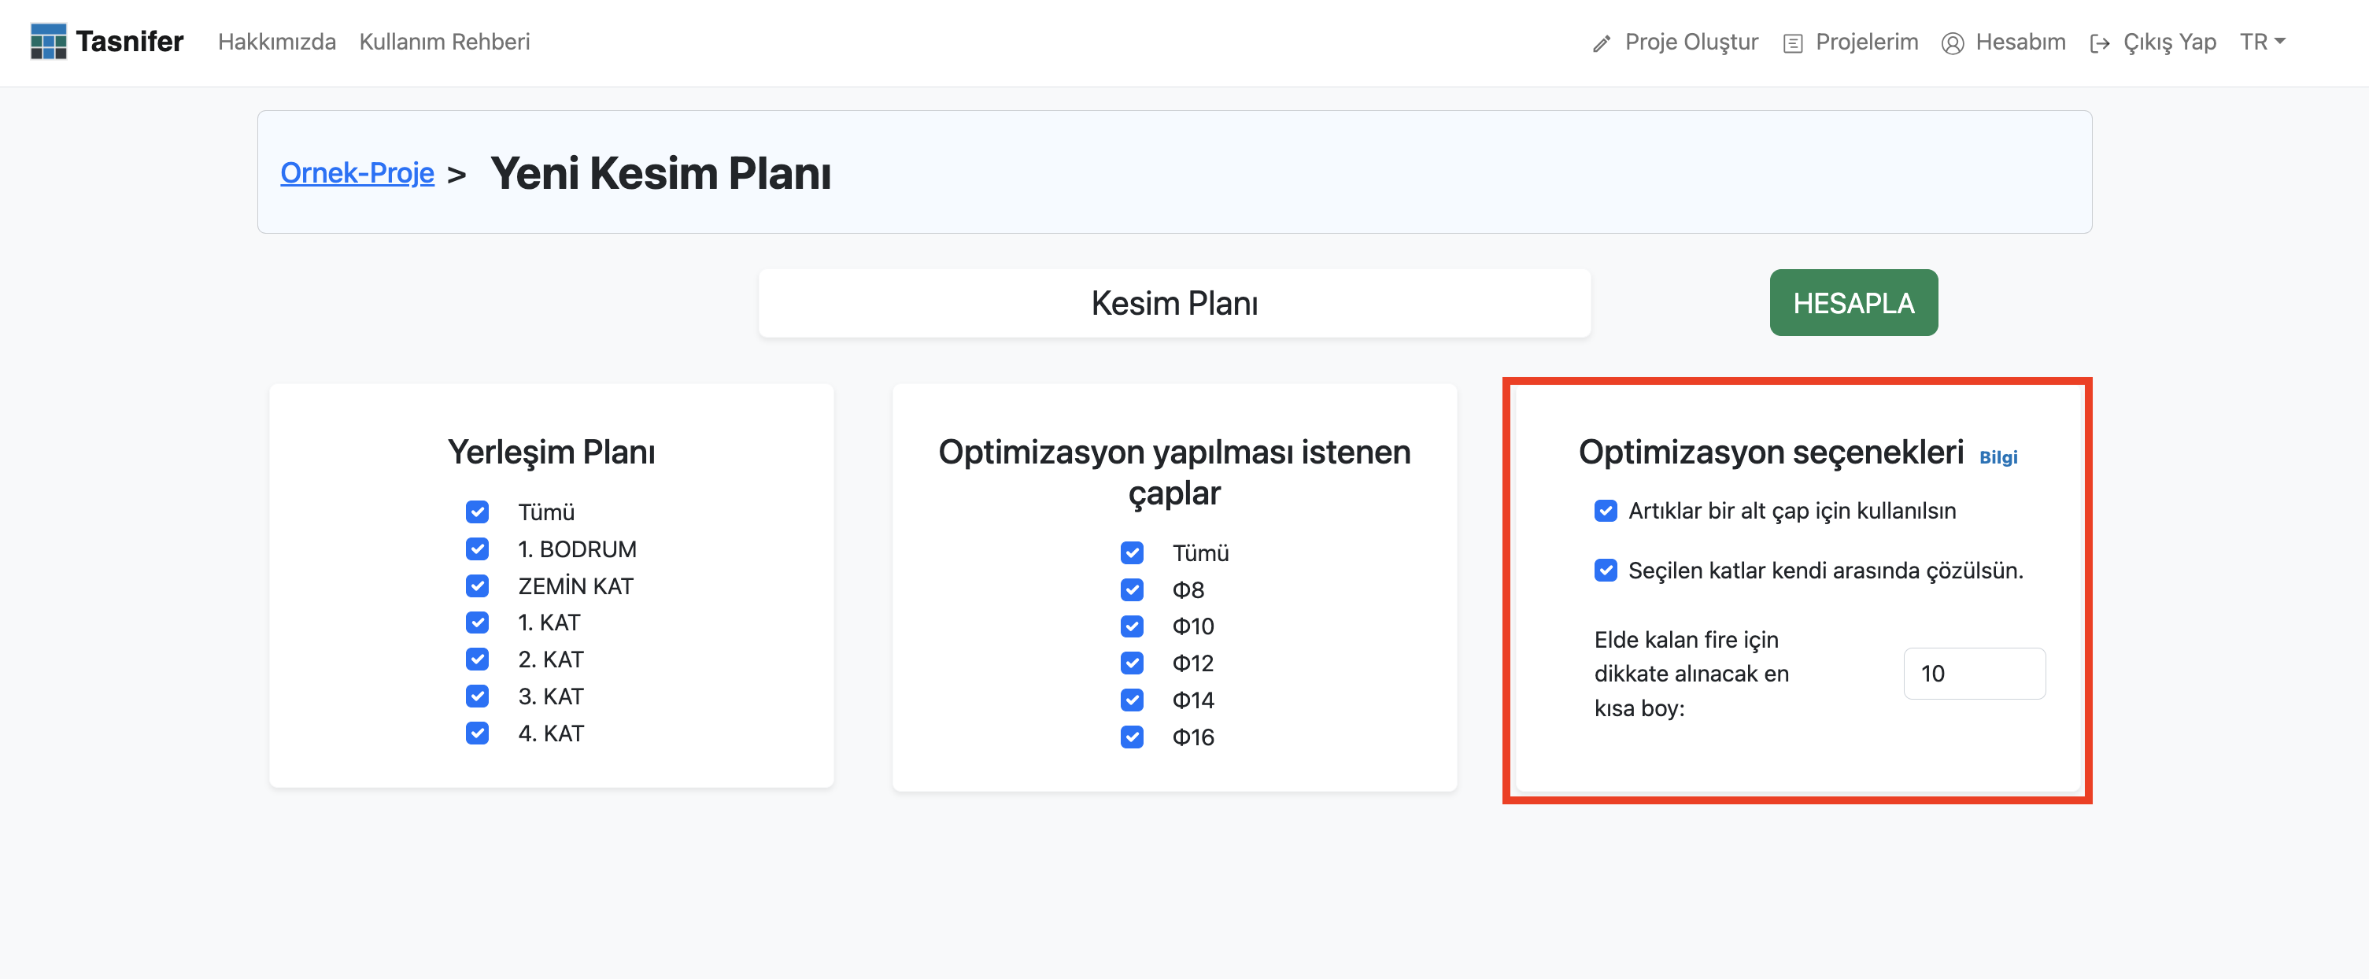2369x979 pixels.
Task: Open the Hesabım account page
Action: (x=2020, y=42)
